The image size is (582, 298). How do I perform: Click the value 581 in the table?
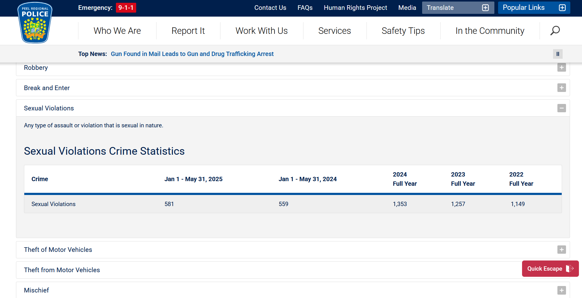169,204
